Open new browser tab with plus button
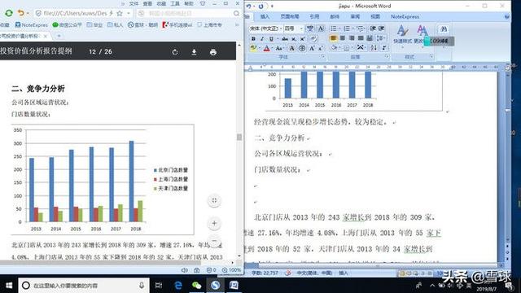 (x=59, y=36)
